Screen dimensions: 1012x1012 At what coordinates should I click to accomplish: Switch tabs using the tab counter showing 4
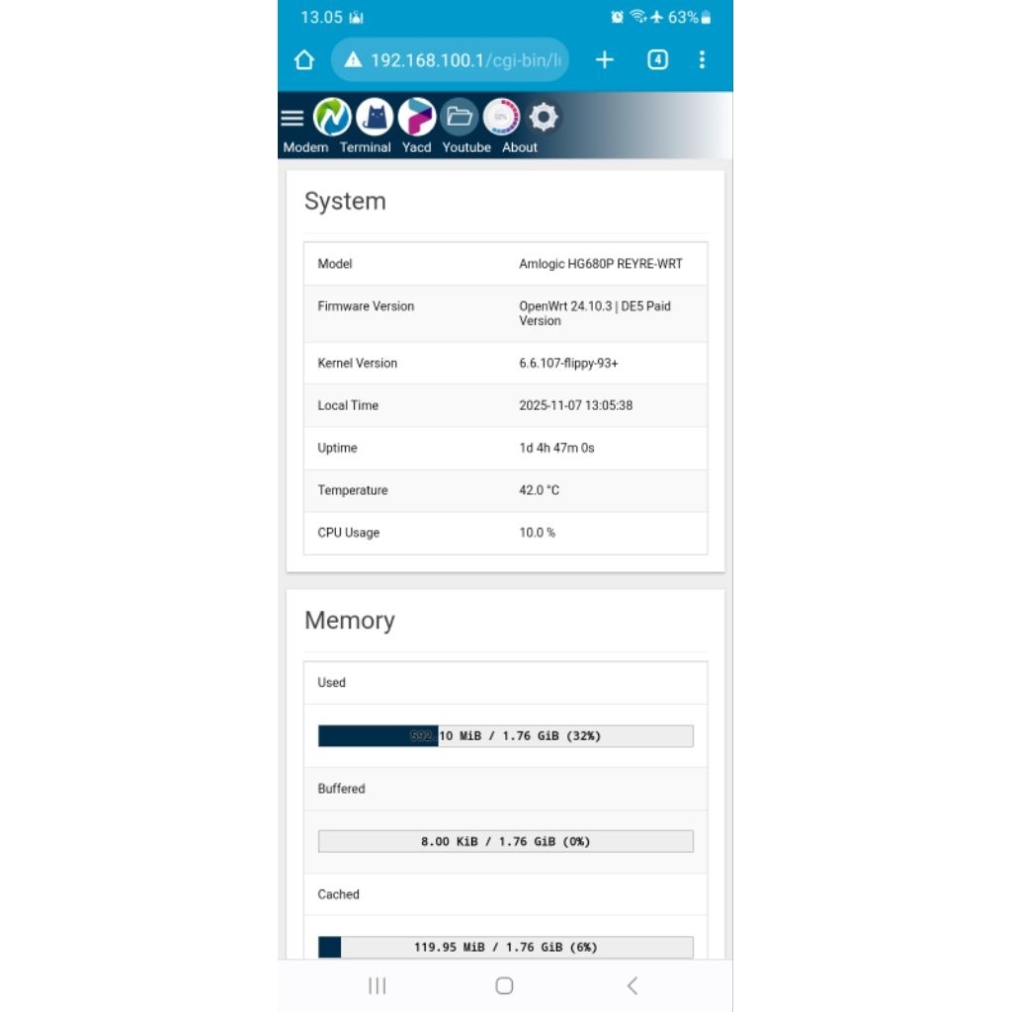(656, 59)
